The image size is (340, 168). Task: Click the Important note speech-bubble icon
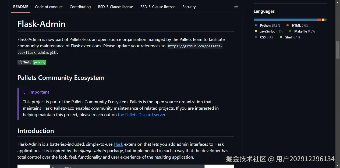[x=25, y=92]
